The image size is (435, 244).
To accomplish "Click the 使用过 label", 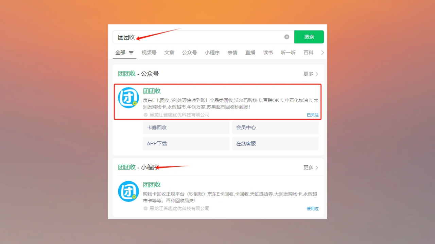I will pos(313,208).
